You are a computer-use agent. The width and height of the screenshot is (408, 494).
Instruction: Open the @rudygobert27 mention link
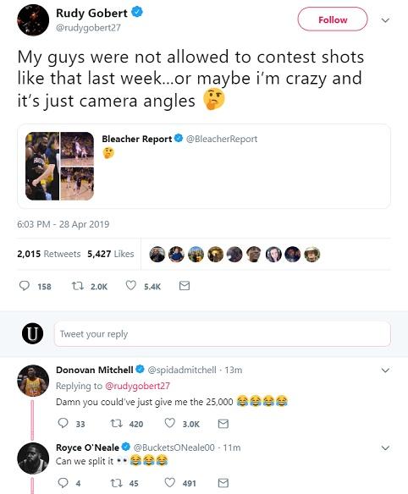pyautogui.click(x=137, y=386)
